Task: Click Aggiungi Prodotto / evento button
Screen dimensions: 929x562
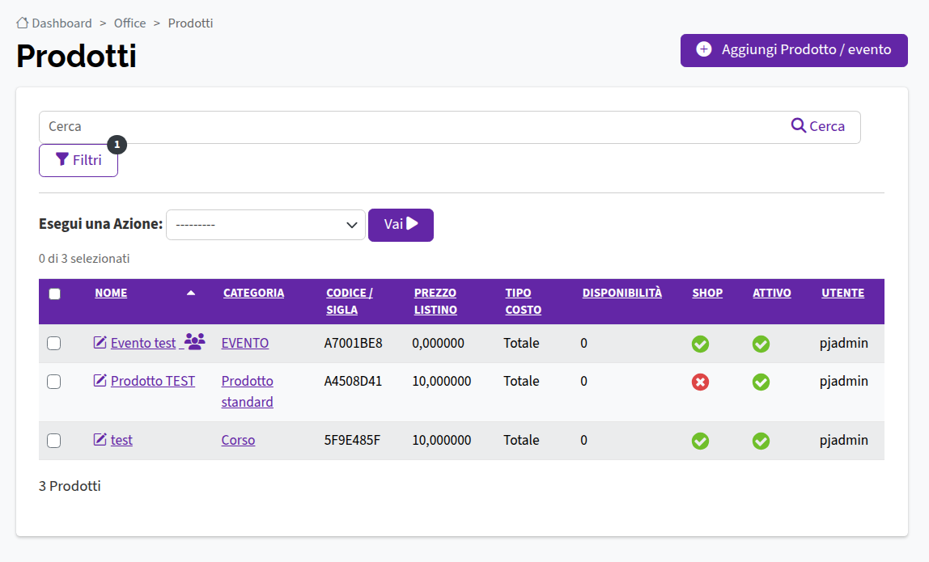Action: (x=794, y=50)
